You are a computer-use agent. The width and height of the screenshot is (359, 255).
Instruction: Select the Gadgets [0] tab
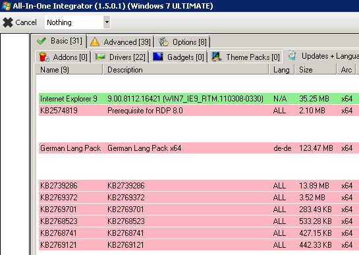pos(178,57)
